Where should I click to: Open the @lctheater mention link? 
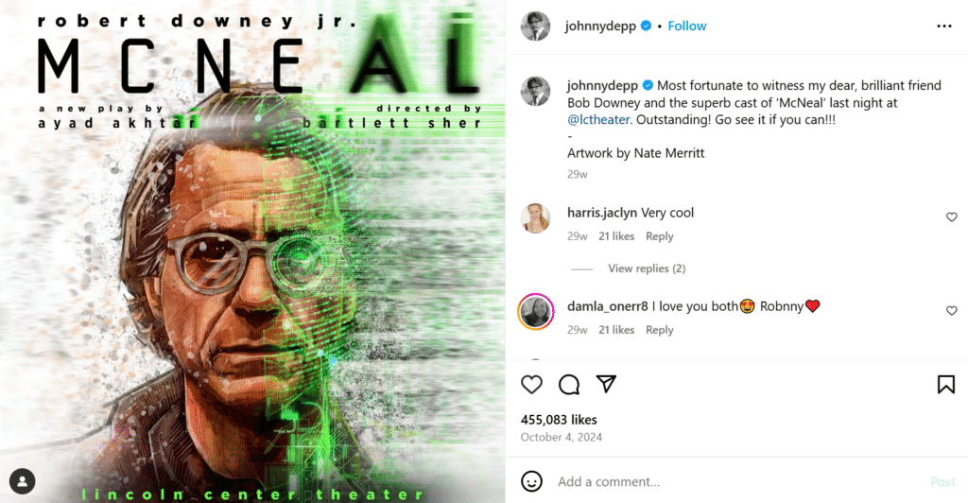pyautogui.click(x=598, y=120)
